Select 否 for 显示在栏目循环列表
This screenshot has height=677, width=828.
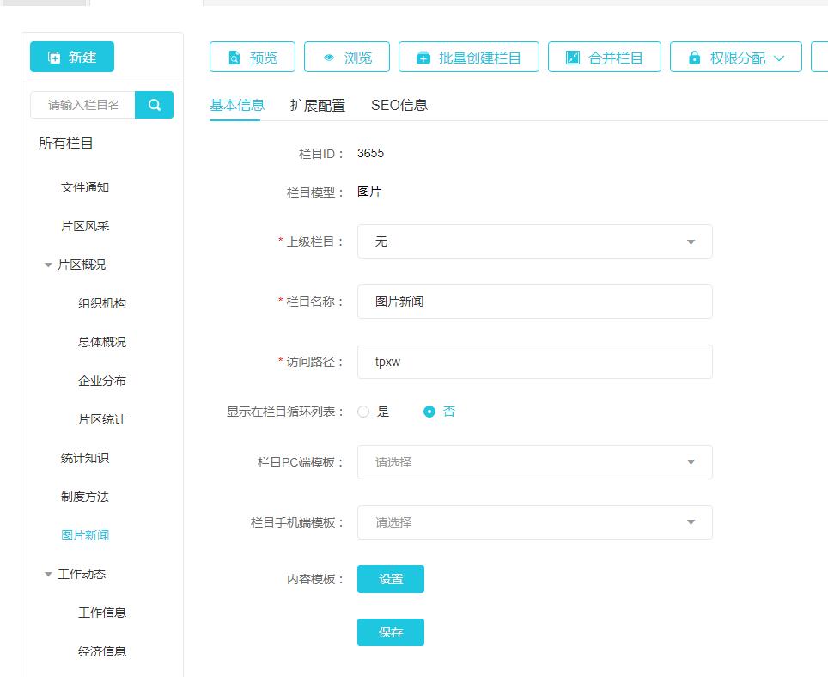[x=429, y=412]
